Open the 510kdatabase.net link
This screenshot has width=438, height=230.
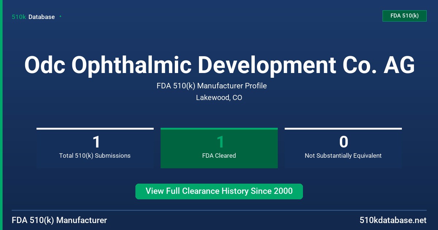393,220
